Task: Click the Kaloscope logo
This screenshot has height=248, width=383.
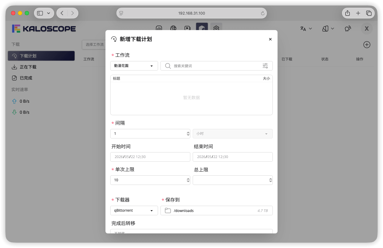Action: coord(44,29)
